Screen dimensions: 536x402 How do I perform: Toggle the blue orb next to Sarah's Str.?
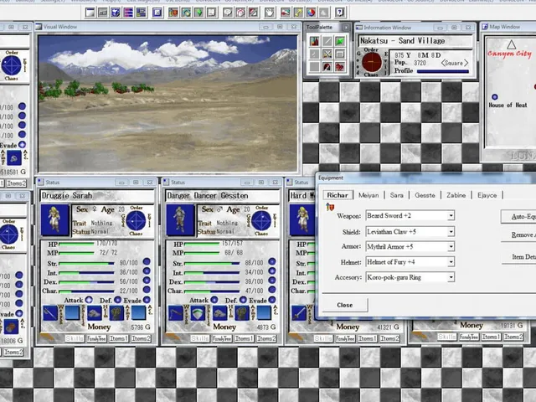[147, 262]
